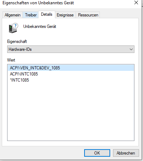Click the Abbrechen button
143x161 pixels.
point(126,153)
